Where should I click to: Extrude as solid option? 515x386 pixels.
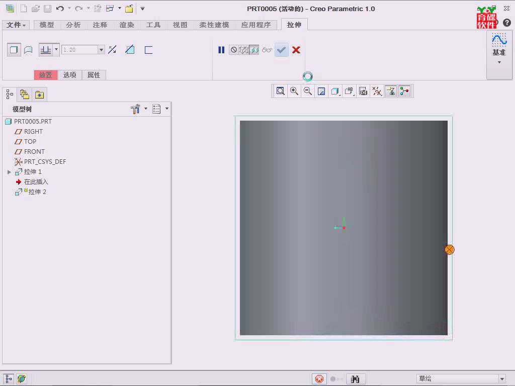pos(14,50)
